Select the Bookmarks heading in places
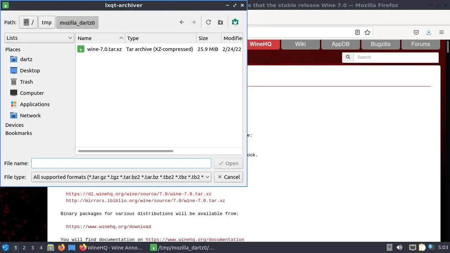The width and height of the screenshot is (450, 253). [19, 133]
